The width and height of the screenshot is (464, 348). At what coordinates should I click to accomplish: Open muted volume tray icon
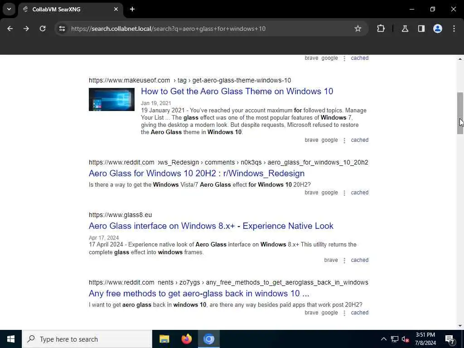(x=406, y=339)
